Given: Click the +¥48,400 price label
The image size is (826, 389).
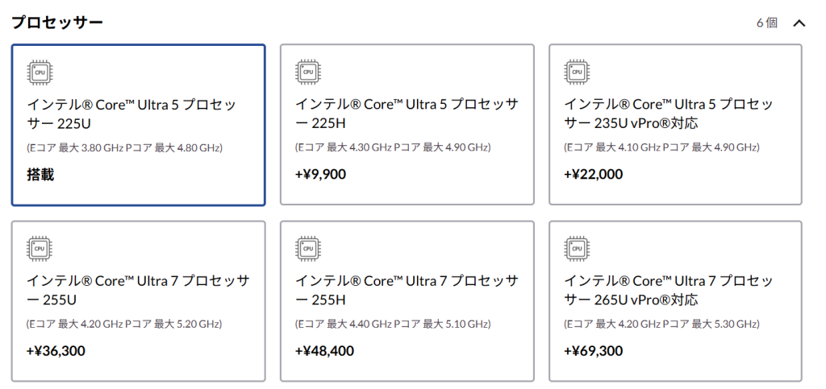Looking at the screenshot, I should (x=324, y=350).
